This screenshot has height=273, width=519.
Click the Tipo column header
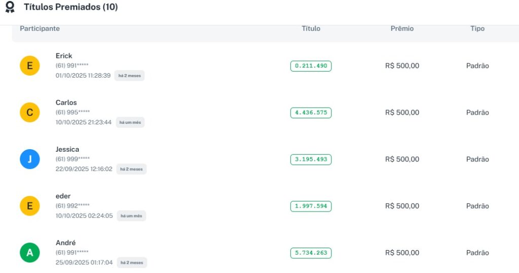477,28
